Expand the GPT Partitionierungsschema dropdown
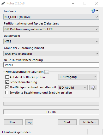This screenshot has width=103, height=135. (51, 29)
